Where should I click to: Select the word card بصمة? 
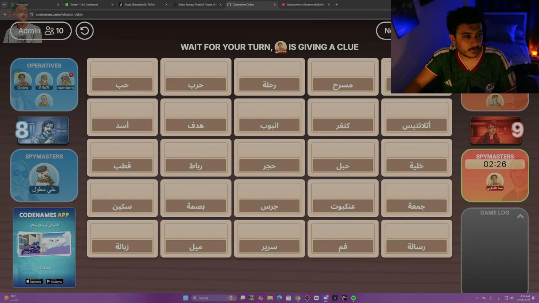pyautogui.click(x=196, y=198)
